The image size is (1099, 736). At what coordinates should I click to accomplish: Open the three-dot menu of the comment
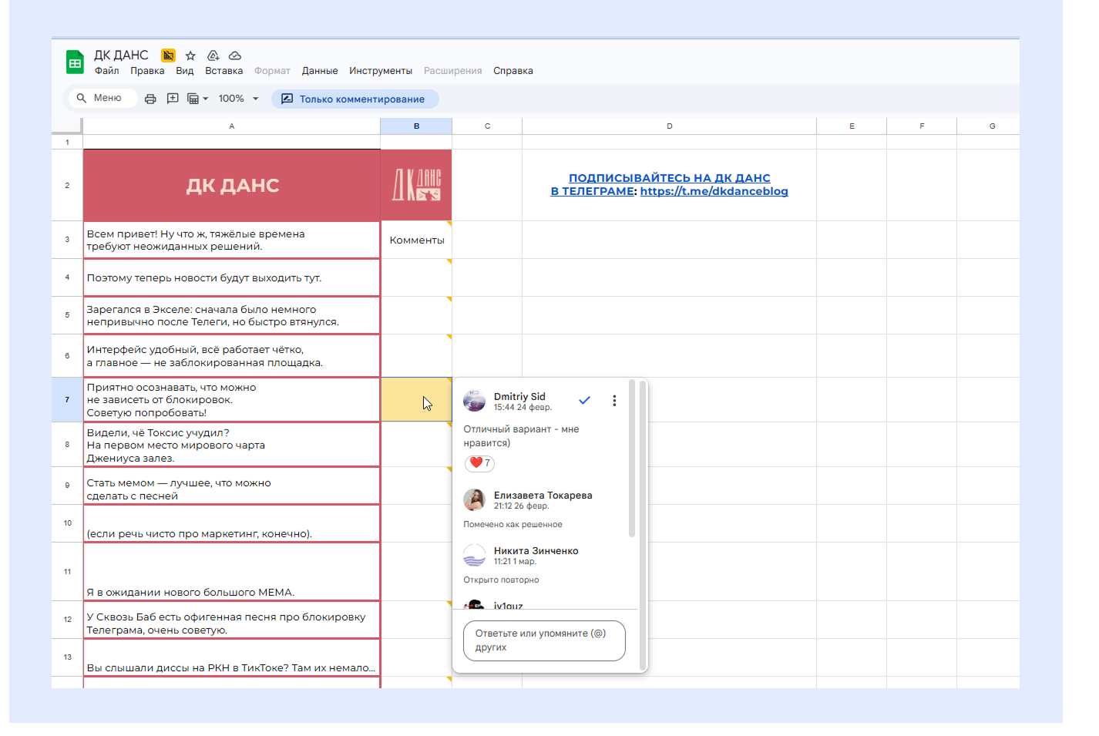(x=614, y=401)
